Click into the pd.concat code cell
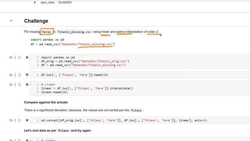 pyautogui.click(x=140, y=120)
